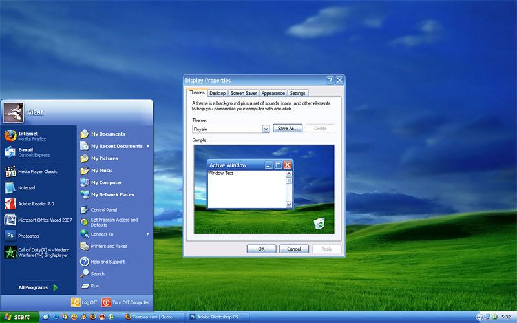517x323 pixels.
Task: Click the Save As button
Action: (288, 128)
